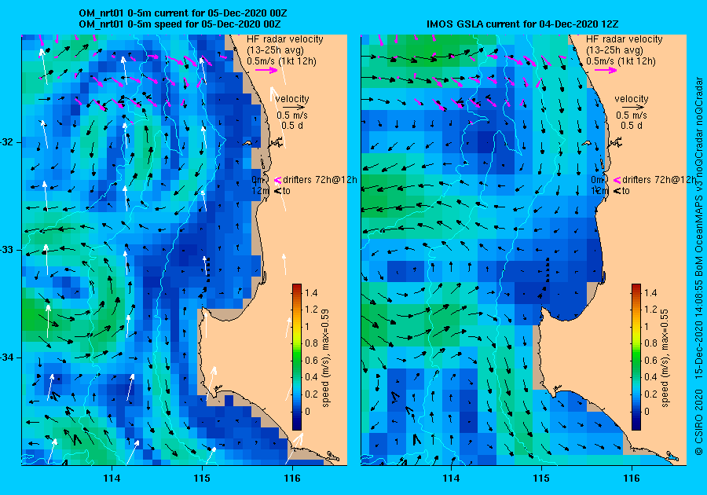Viewport: 707px width, 495px height.
Task: Click the 0.6 tick on IMOS GSLA colorbar
Action: coord(650,360)
